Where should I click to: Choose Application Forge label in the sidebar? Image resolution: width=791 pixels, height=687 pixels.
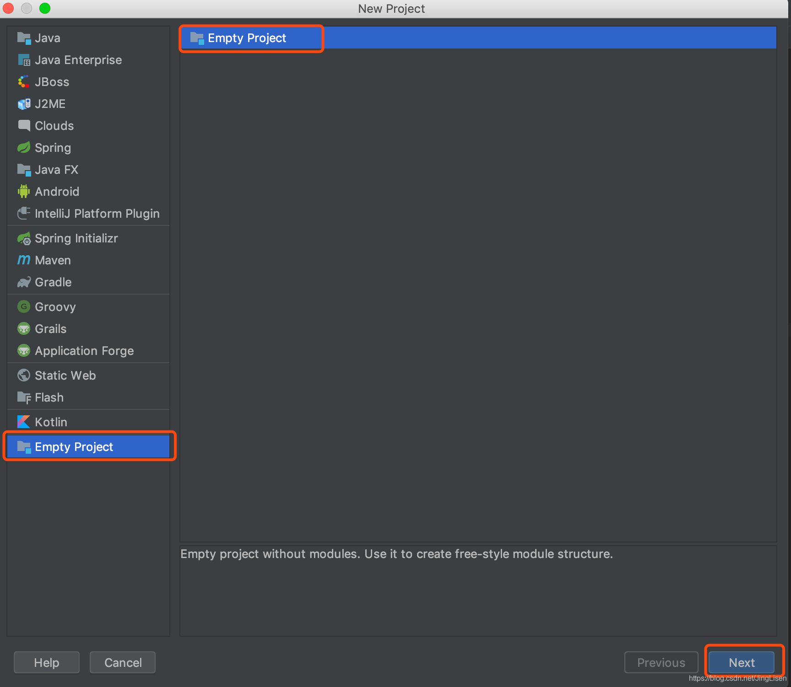click(85, 351)
